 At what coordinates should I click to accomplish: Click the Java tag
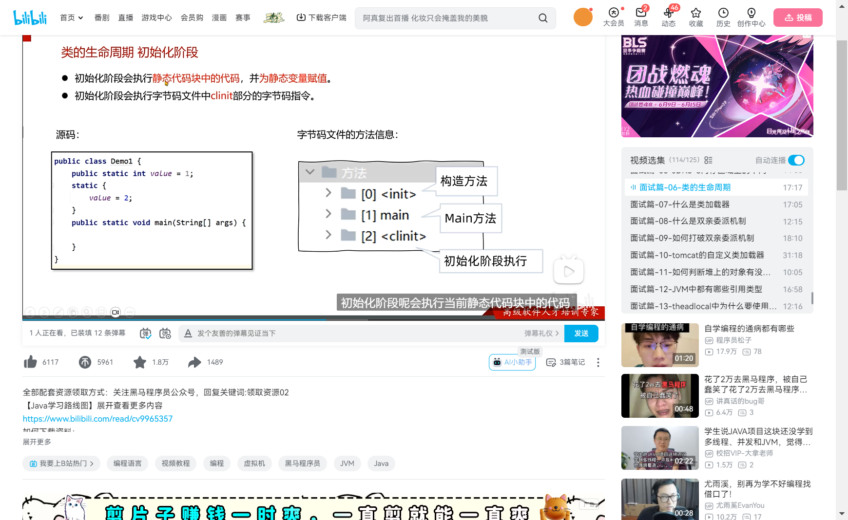pos(381,464)
